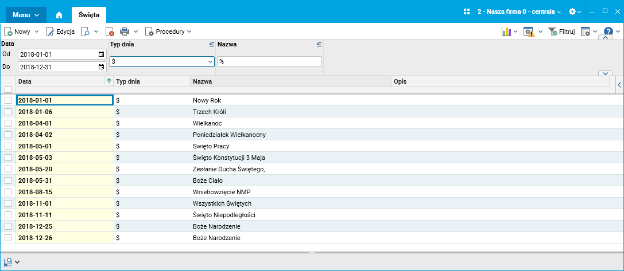Expand arrow beside saved search icon

point(17,262)
